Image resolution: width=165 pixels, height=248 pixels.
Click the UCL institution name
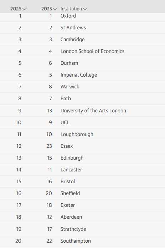pos(65,122)
